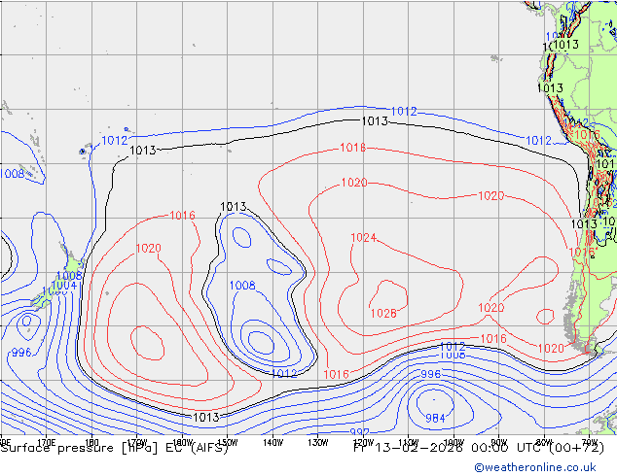Image resolution: width=617 pixels, height=476 pixels.
Task: Select the 996 label west of New Zealand
Action: pos(21,353)
